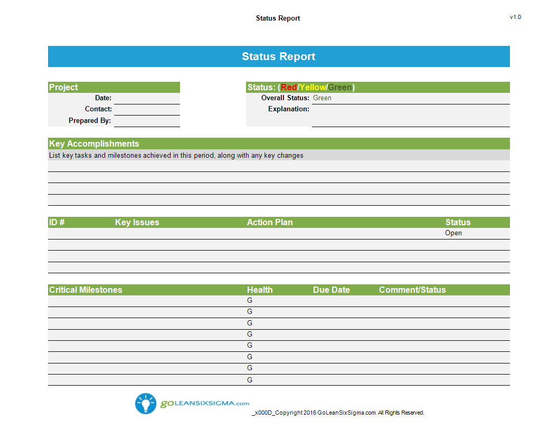Click the Action Plan column header
Viewport: 558px width, 431px height.
pos(270,222)
